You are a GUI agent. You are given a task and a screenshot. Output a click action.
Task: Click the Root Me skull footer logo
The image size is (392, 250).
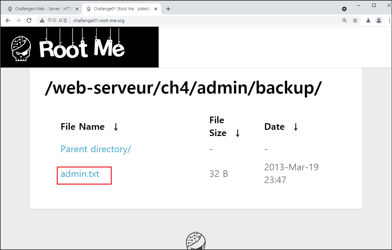[x=196, y=240]
